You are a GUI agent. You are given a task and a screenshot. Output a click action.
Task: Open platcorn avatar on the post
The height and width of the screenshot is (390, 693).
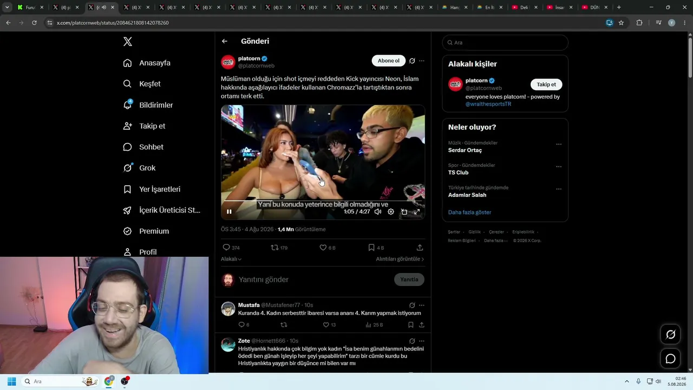pyautogui.click(x=228, y=62)
